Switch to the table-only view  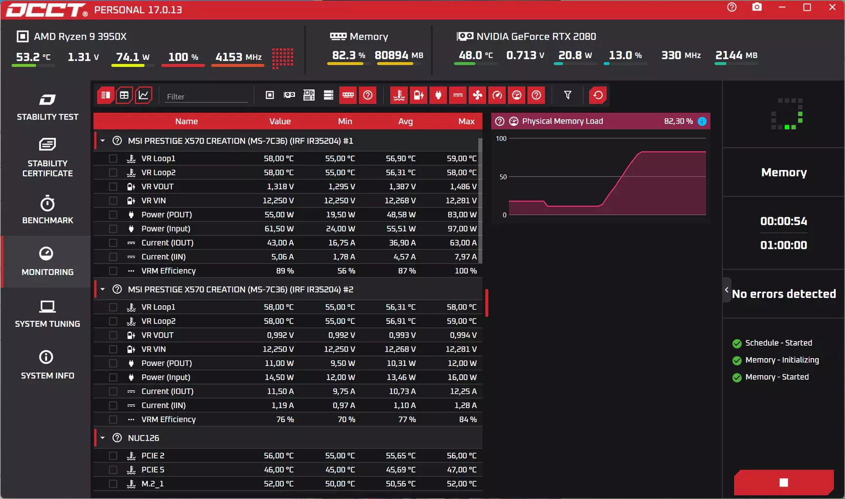tap(124, 95)
